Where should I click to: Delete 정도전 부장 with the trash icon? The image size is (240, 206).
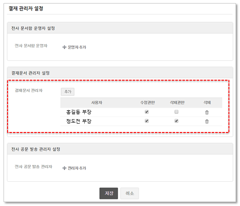207,121
